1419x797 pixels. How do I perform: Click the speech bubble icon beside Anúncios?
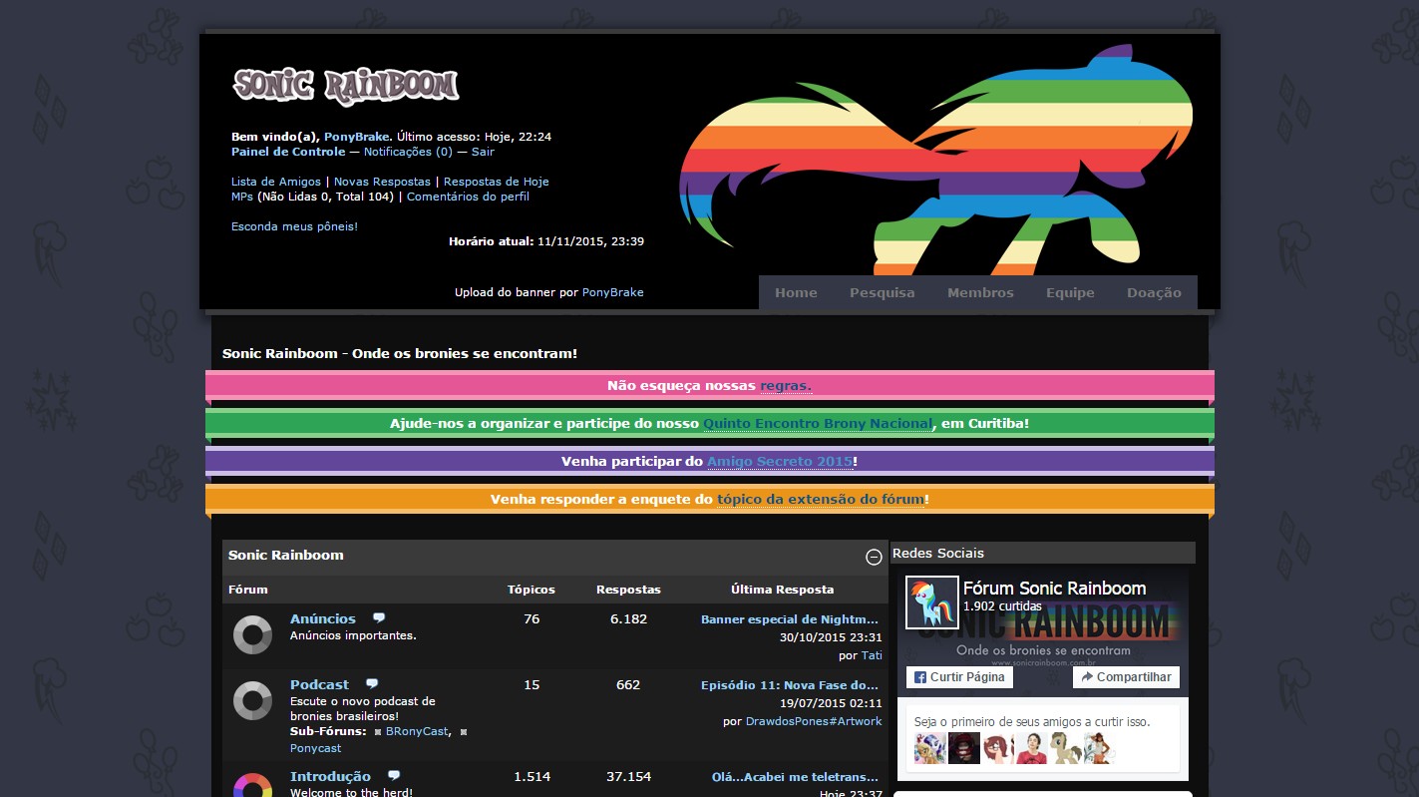[x=379, y=618]
